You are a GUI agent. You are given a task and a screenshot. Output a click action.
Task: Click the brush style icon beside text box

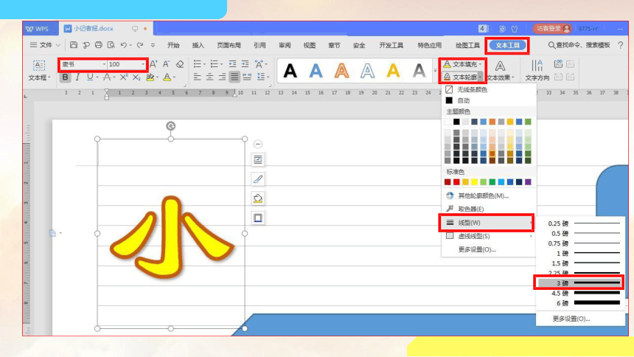[x=258, y=179]
